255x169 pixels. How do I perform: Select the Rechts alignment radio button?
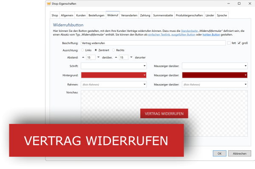coord(113,50)
